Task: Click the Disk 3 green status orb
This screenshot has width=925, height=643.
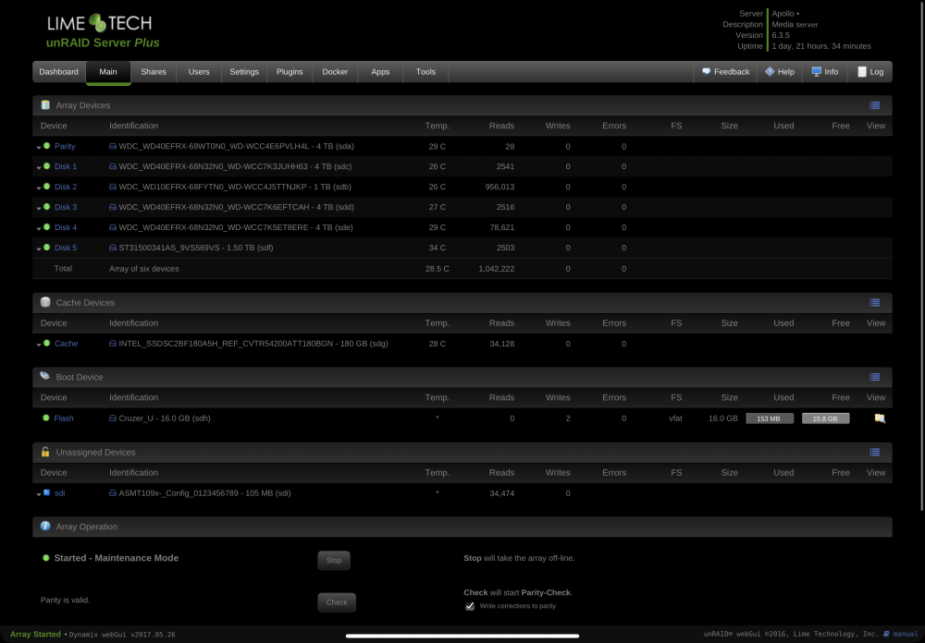Action: click(x=46, y=207)
